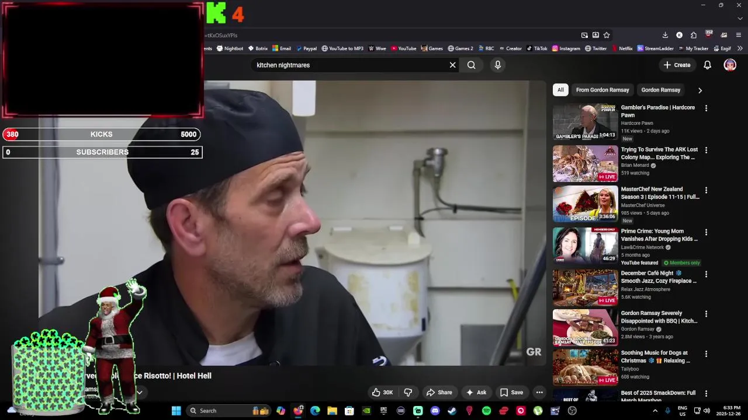Viewport: 748px width, 420px height.
Task: Click Law&Crime Network channel name
Action: pyautogui.click(x=642, y=247)
